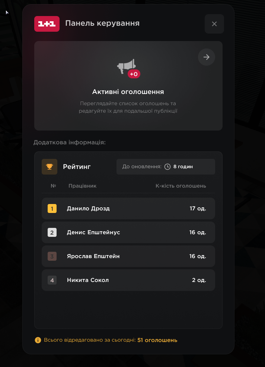Click the clock icon beside 8 годин
The image size is (265, 367).
(167, 167)
